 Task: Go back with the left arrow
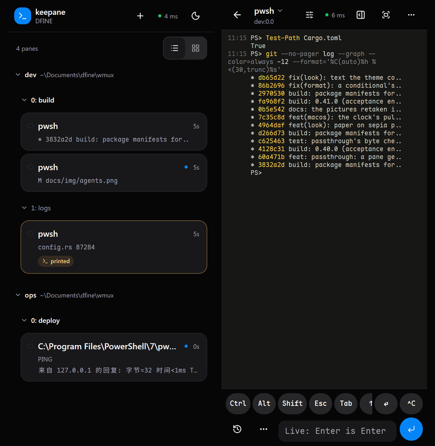pos(237,15)
